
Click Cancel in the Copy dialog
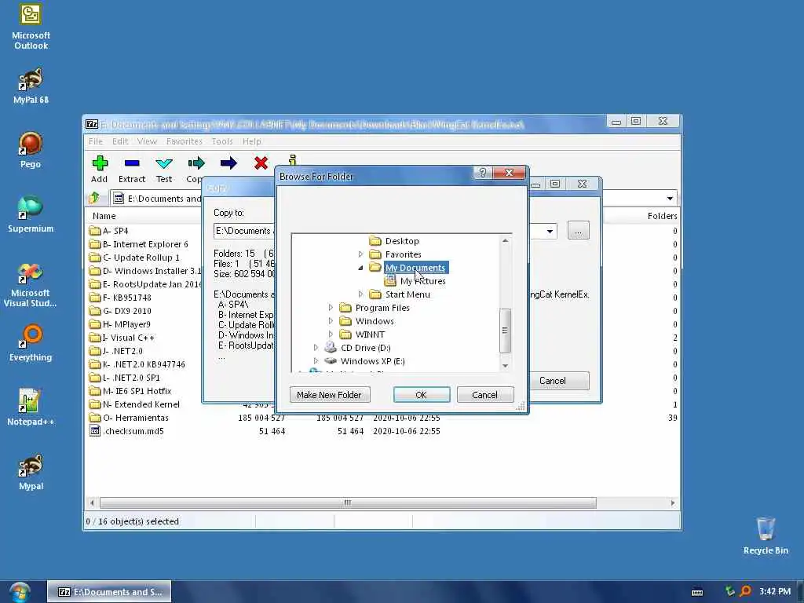point(552,381)
